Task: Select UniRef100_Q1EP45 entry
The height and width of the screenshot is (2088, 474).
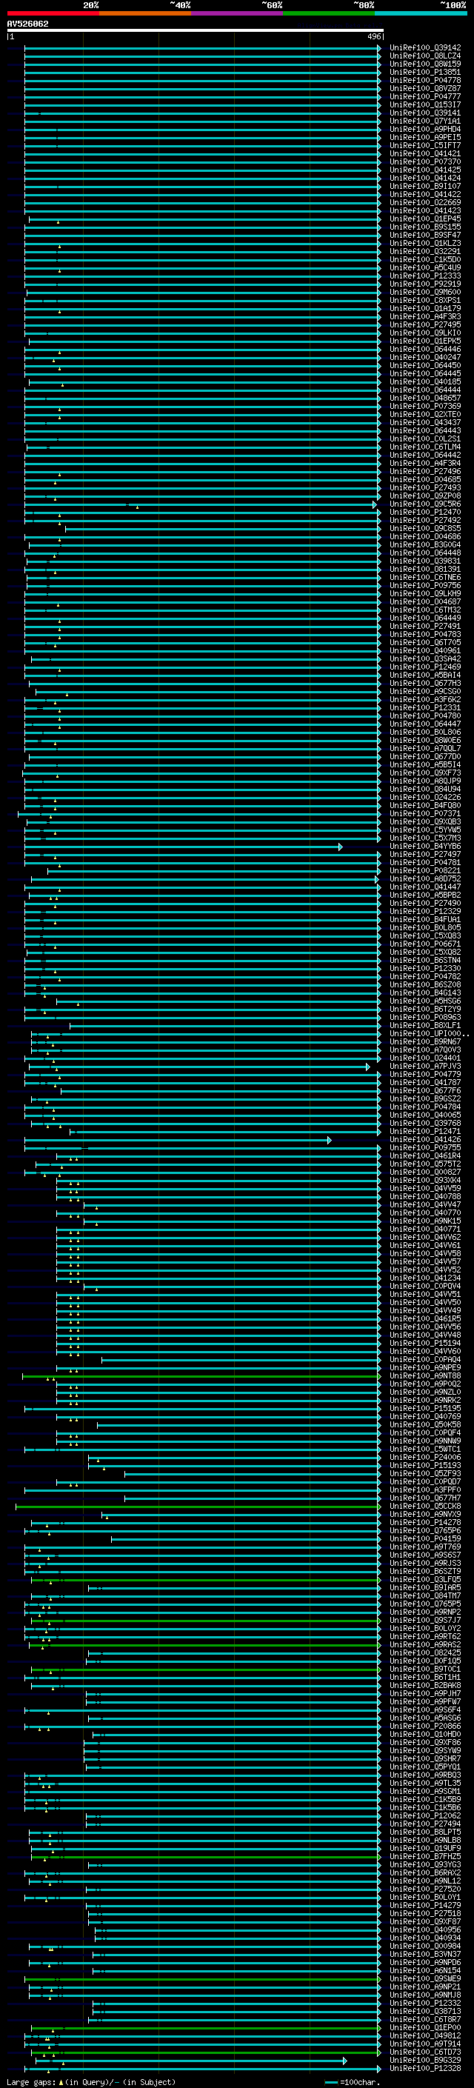Action: (425, 219)
